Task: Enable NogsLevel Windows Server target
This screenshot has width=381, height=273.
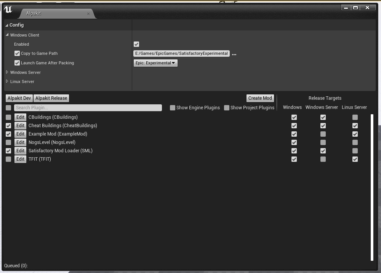Action: (x=323, y=142)
